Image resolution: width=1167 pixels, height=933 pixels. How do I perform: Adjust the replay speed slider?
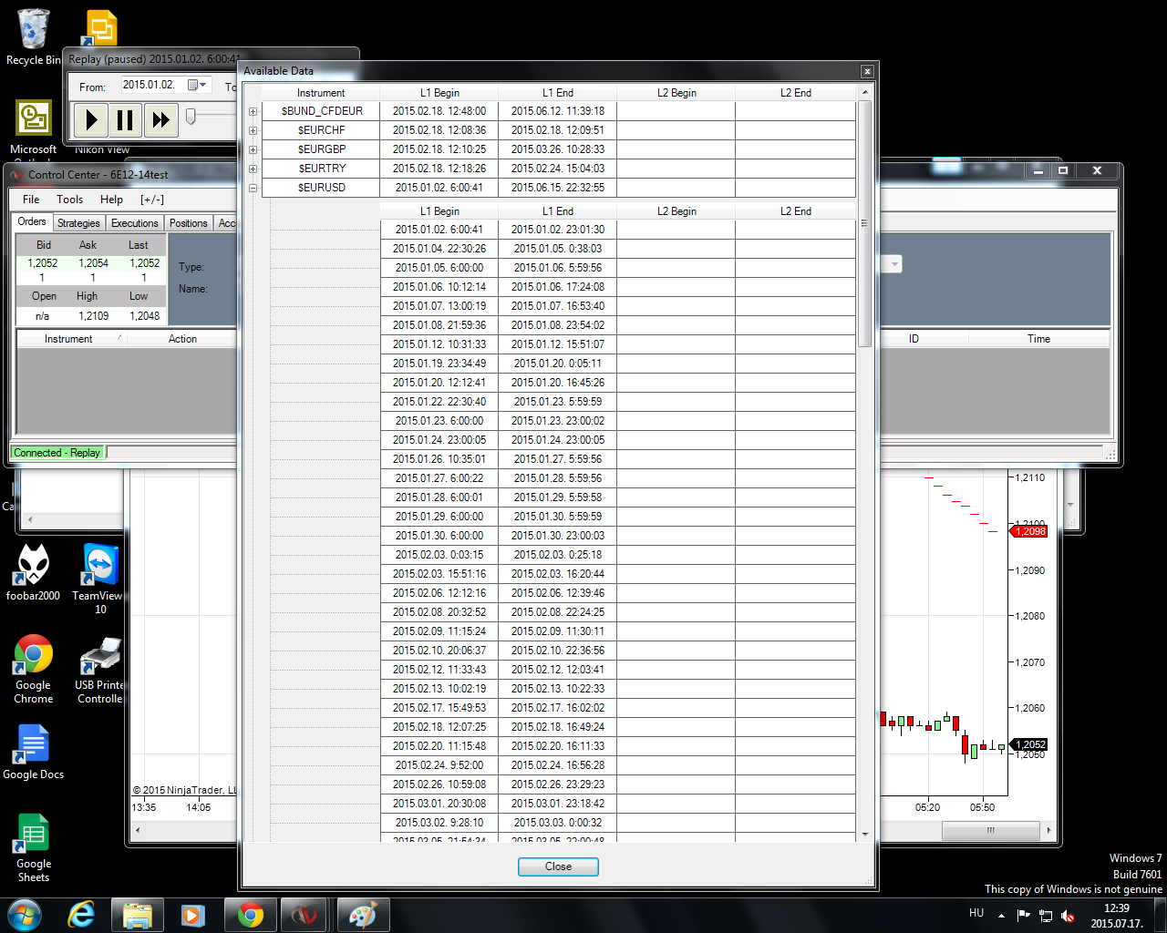[x=191, y=117]
